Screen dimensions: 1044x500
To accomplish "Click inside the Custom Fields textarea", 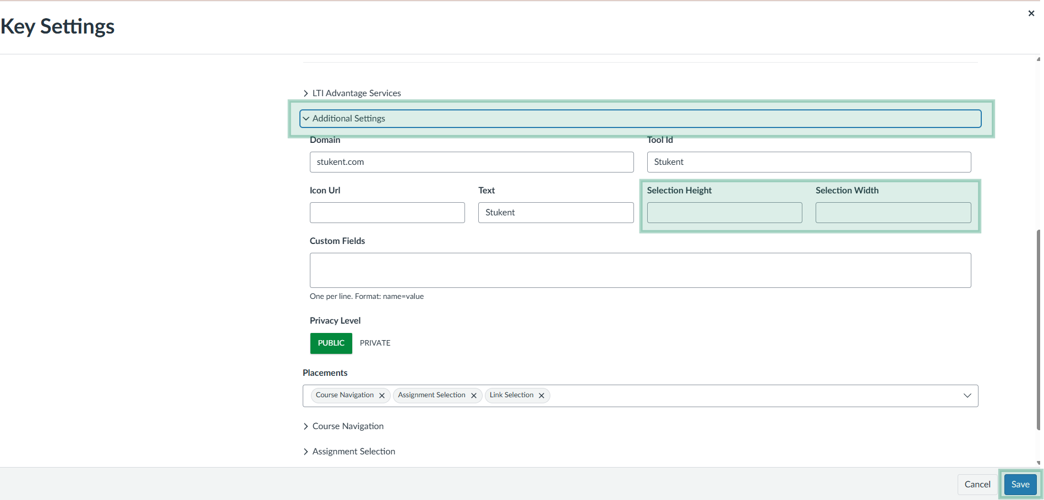I will click(x=640, y=270).
